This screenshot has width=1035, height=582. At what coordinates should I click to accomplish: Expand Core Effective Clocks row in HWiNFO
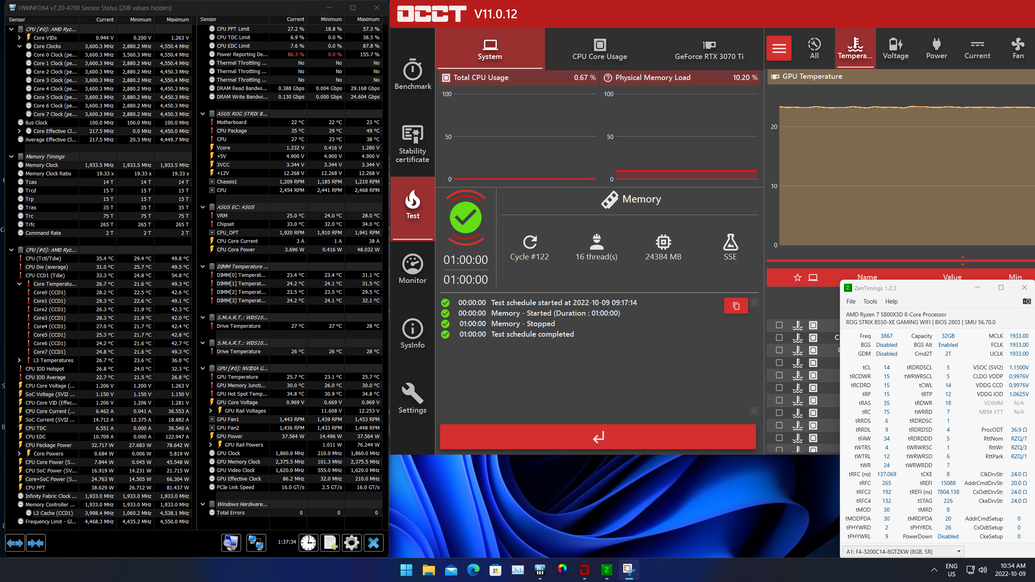click(x=19, y=131)
